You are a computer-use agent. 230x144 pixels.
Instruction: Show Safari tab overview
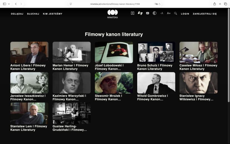(x=225, y=4)
